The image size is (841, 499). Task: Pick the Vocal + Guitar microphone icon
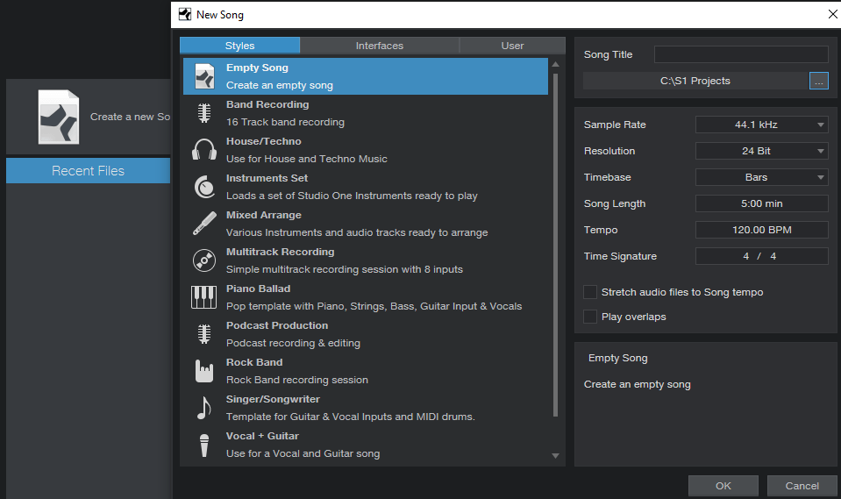(x=204, y=446)
